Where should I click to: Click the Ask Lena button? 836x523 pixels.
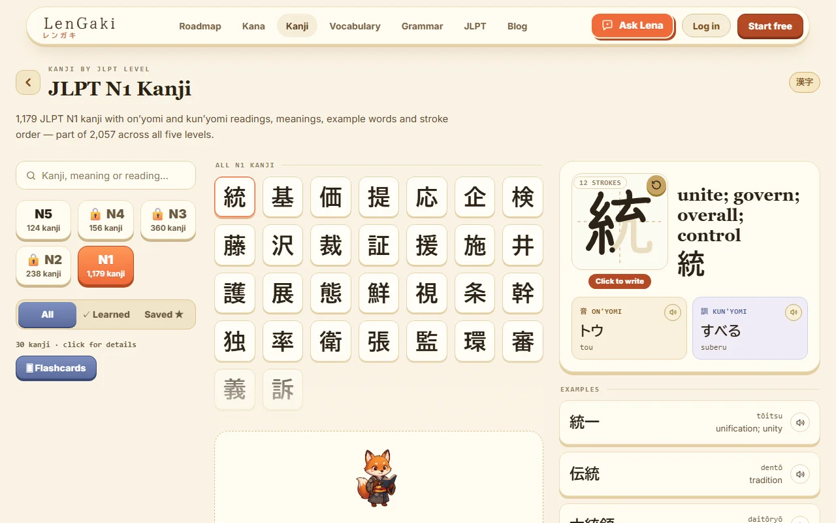pos(632,25)
